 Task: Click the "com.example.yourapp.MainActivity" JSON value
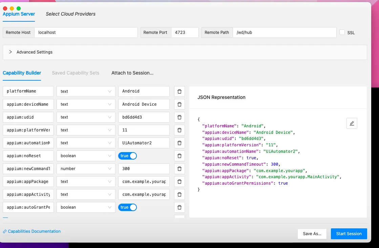[x=298, y=177]
